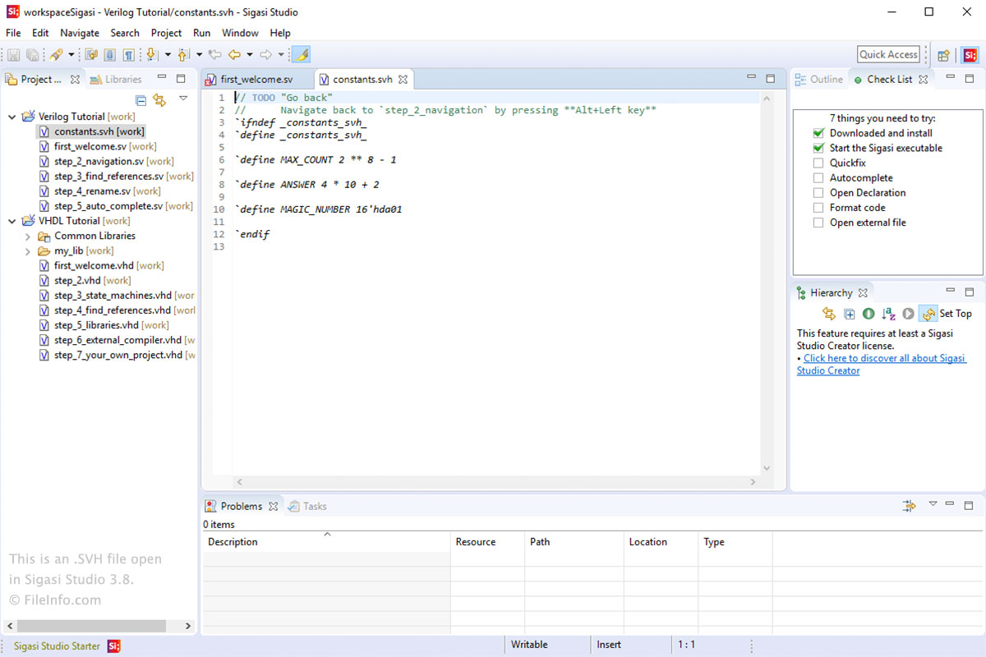The height and width of the screenshot is (657, 986).
Task: Open the Window menu
Action: coord(240,33)
